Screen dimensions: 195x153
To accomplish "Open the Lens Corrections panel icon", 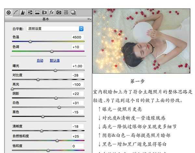I will 45,12.
